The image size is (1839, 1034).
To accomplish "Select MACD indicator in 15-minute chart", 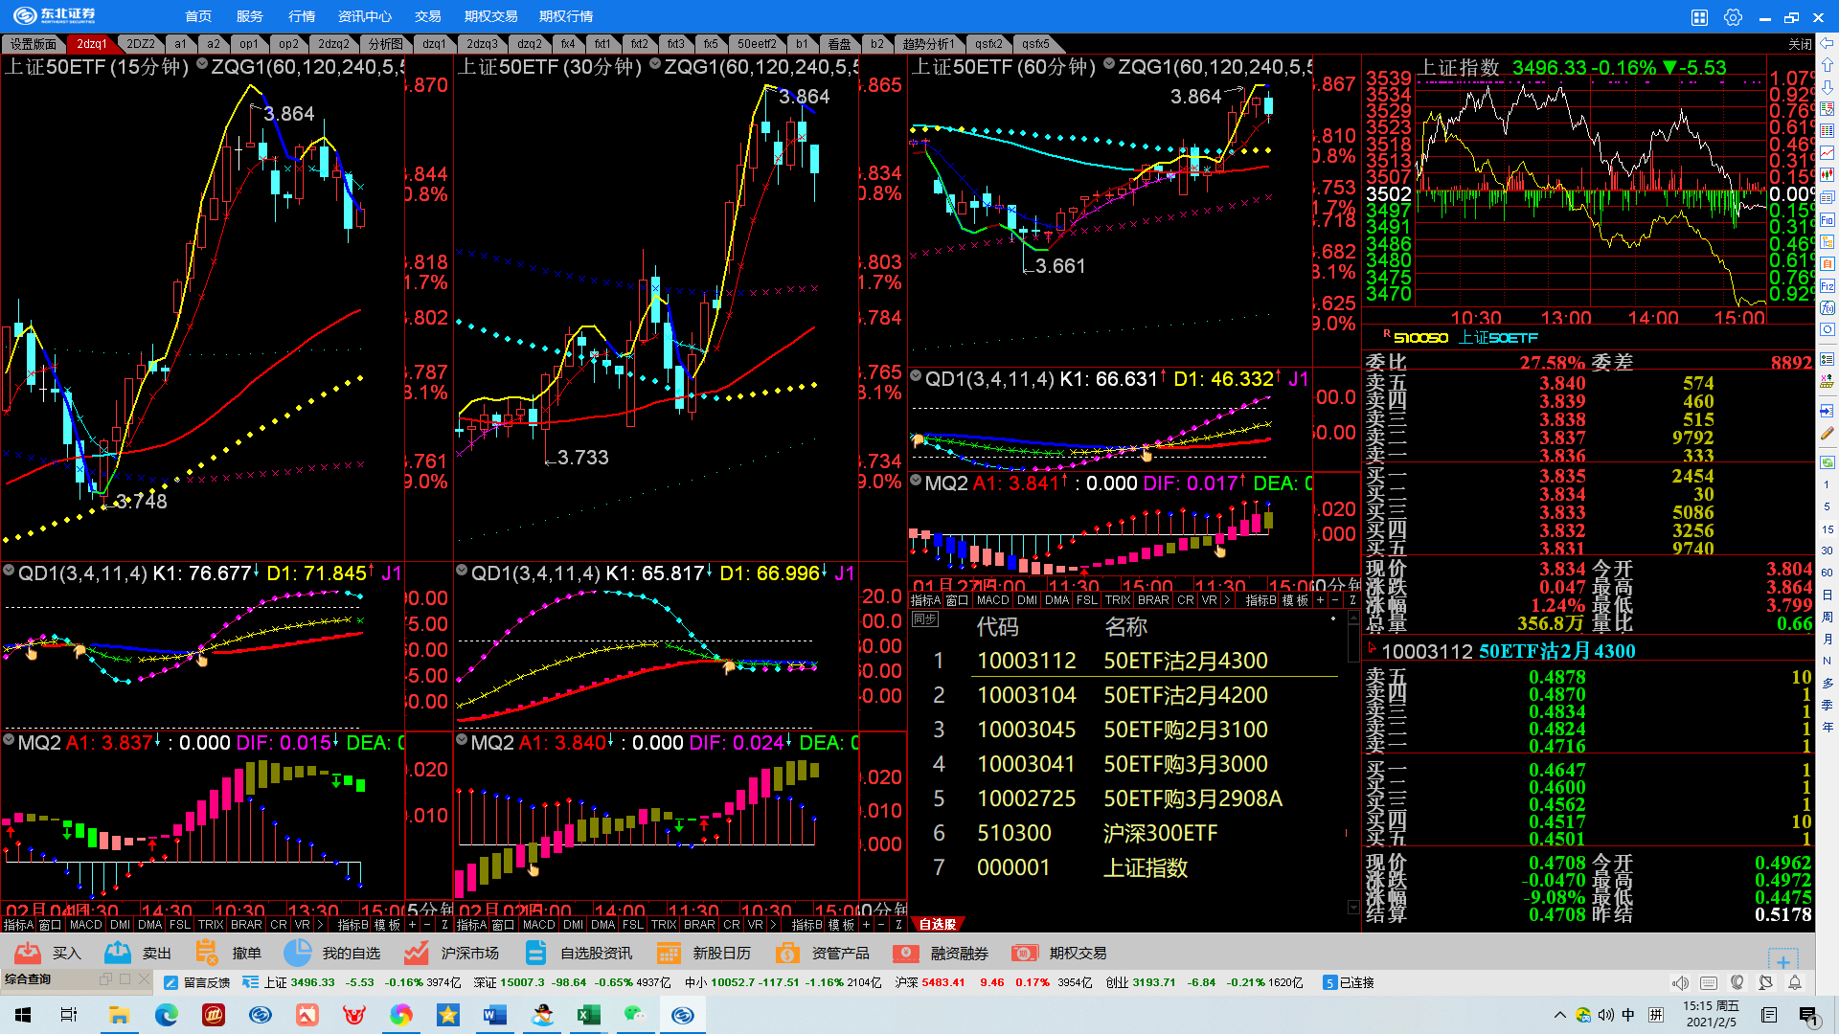I will pyautogui.click(x=85, y=925).
